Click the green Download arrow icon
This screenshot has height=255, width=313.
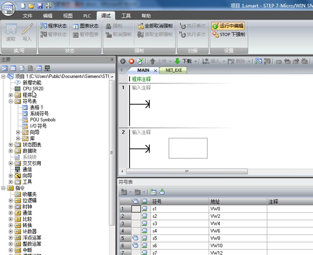coord(177,61)
